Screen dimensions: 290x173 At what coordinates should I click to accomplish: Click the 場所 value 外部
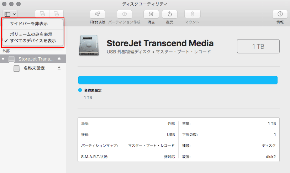tap(171, 124)
